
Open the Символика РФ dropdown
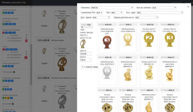click(x=99, y=13)
